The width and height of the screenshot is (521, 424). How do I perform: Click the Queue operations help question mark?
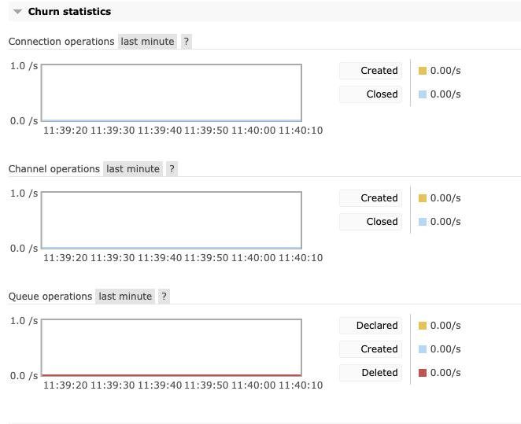[x=164, y=296]
